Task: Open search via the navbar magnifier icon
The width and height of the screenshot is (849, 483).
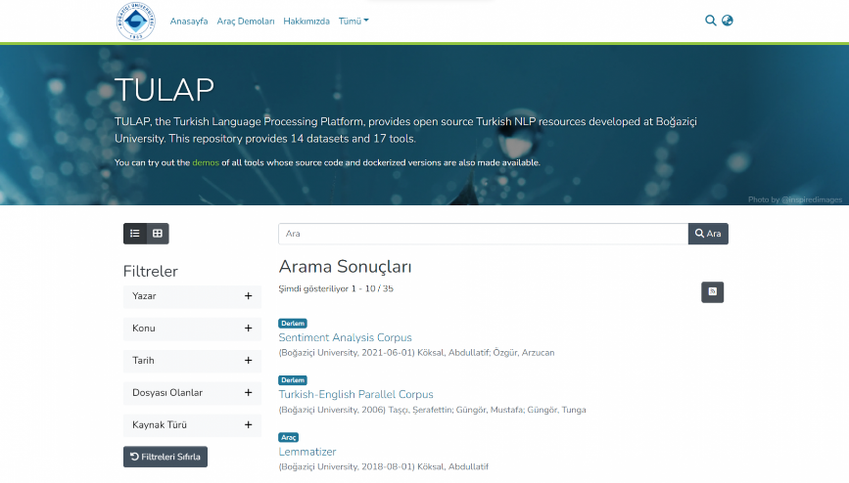Action: tap(711, 21)
